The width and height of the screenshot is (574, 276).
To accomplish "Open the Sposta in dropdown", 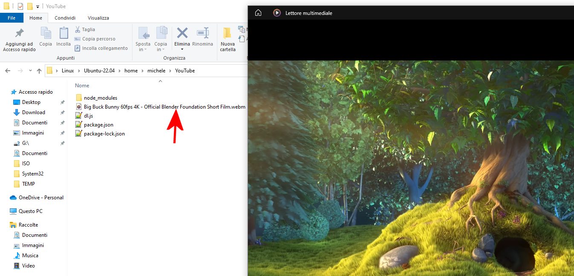I will click(143, 39).
